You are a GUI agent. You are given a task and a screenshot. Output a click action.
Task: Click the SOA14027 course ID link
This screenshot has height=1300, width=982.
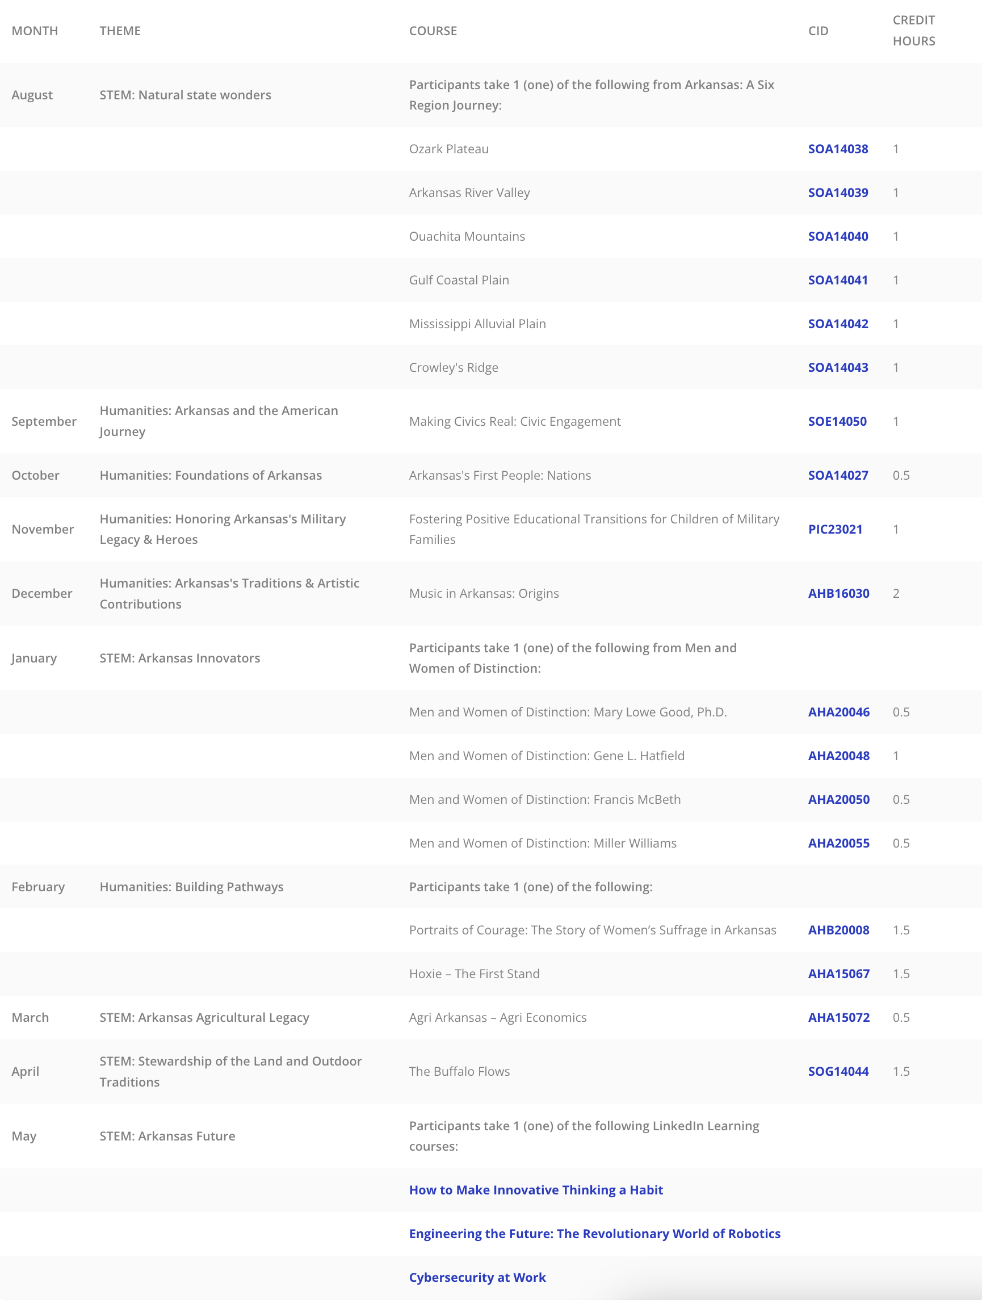pos(837,476)
